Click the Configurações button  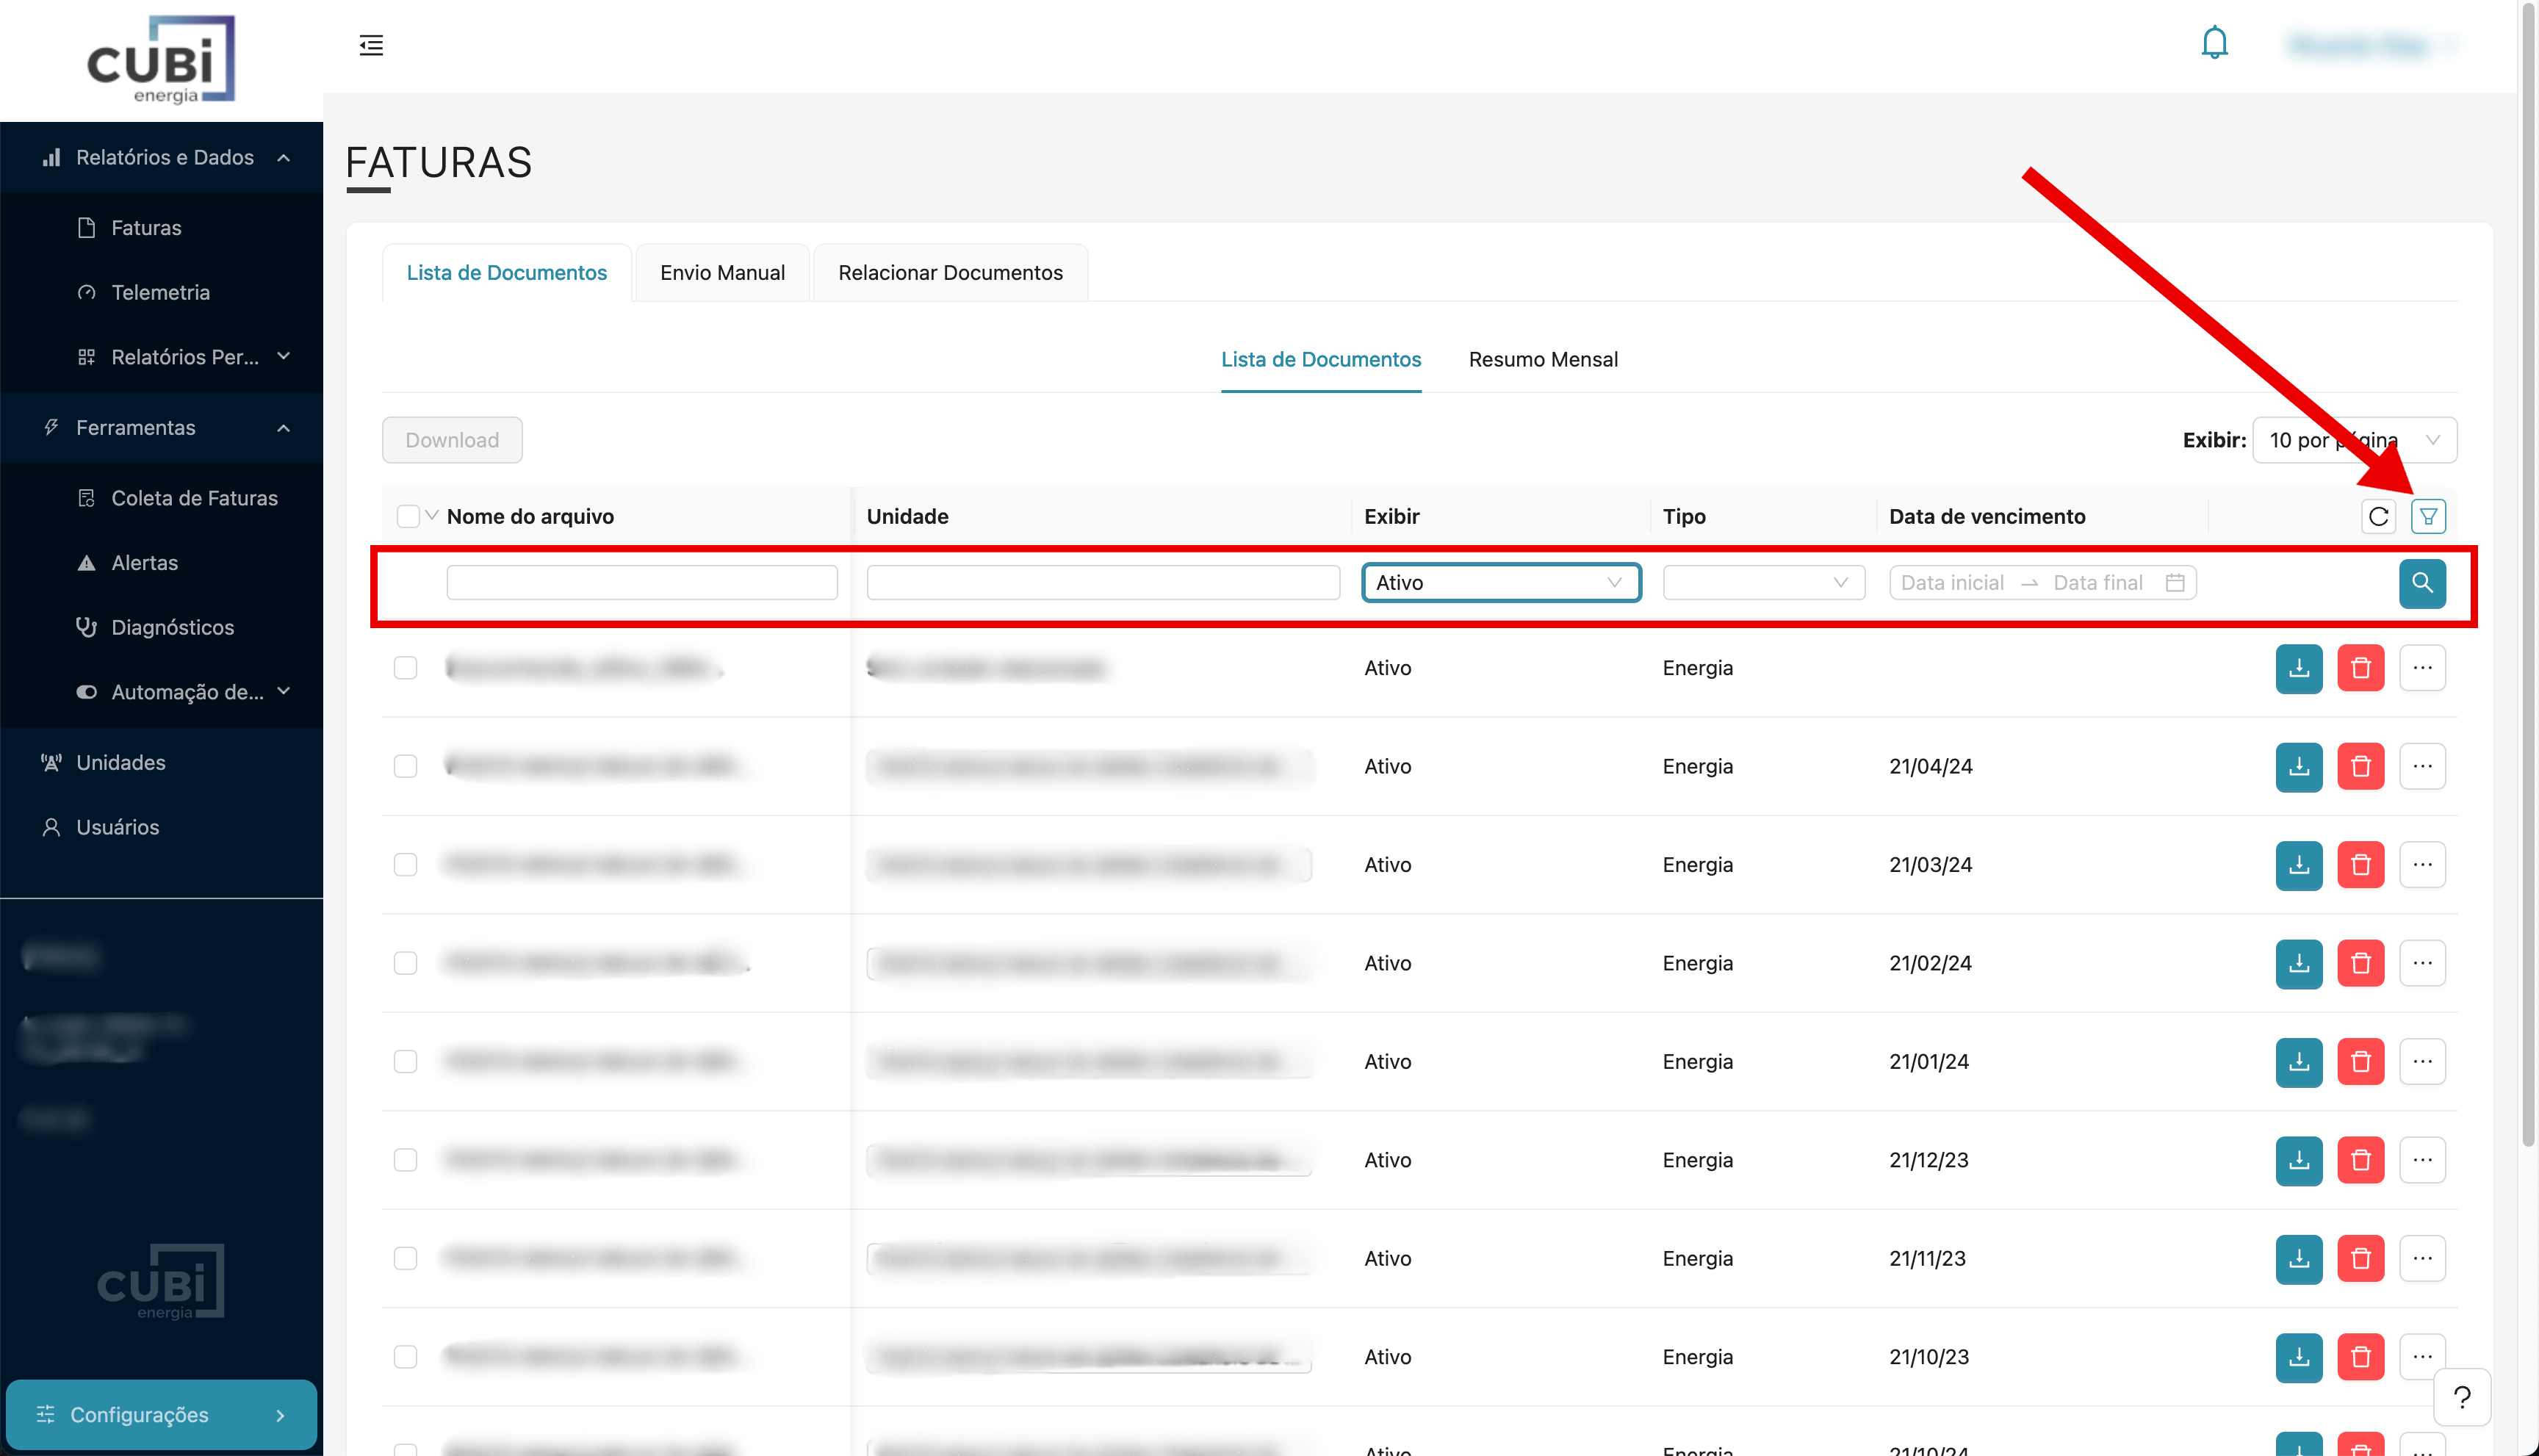[x=161, y=1414]
